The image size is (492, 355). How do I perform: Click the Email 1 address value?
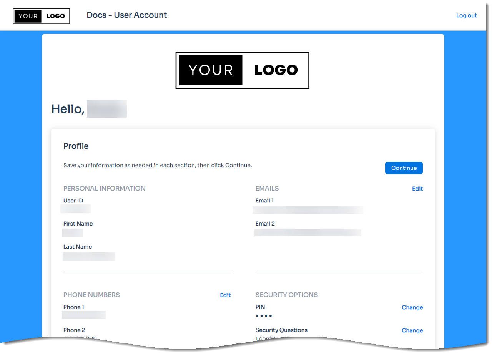[x=307, y=210]
